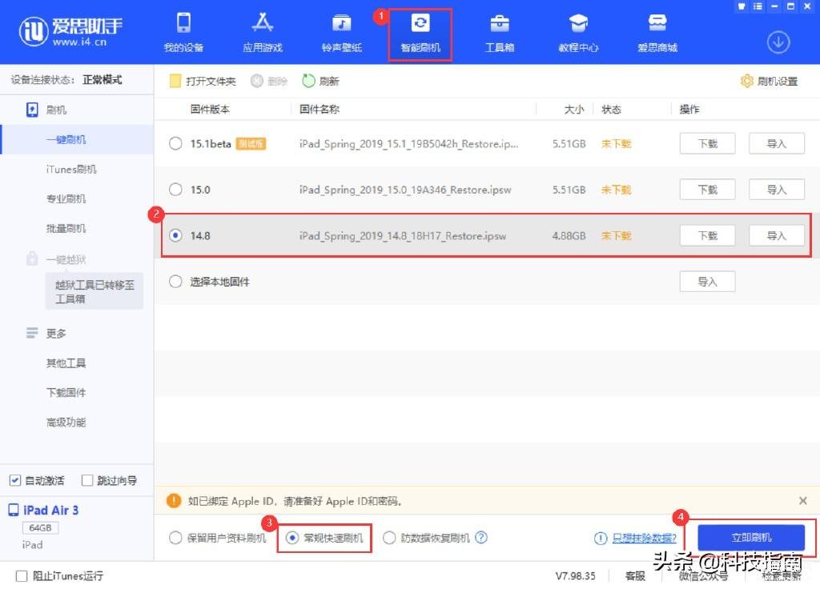Click the 刷机 sidebar section icon

pos(32,110)
